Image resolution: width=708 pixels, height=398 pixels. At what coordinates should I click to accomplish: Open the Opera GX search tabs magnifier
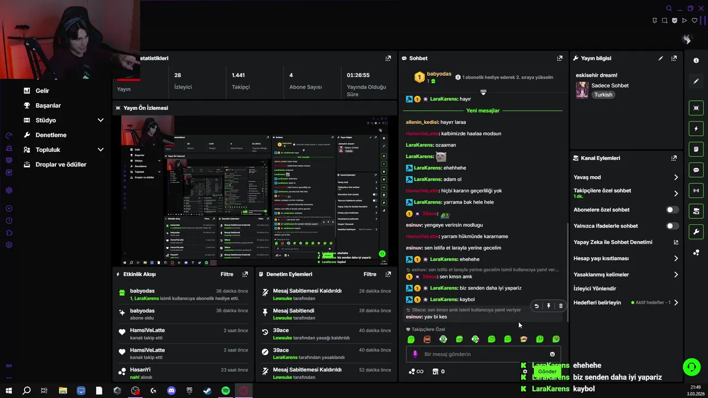669,8
